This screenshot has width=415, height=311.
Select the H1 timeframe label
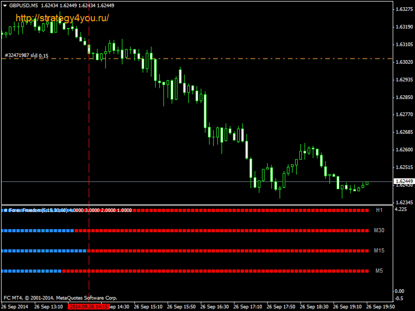[379, 210]
